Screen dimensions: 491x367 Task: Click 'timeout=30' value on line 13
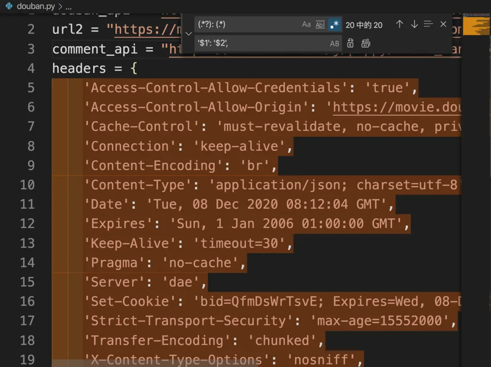239,243
